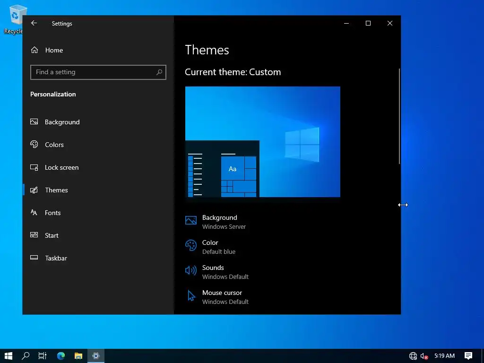
Task: Open Color Default blue theme setting
Action: 210,247
